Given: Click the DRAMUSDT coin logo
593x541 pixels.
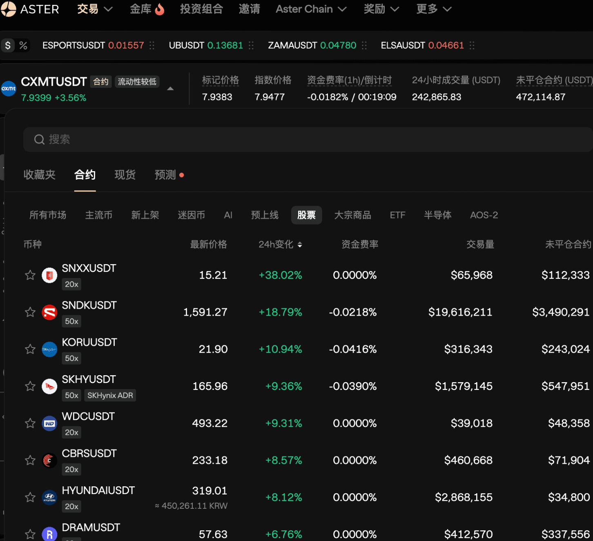Looking at the screenshot, I should click(x=49, y=534).
